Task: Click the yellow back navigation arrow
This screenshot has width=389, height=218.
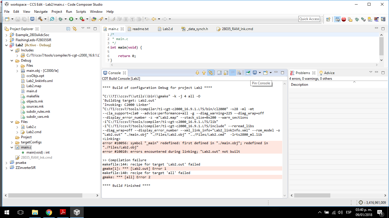Action: pos(154,19)
